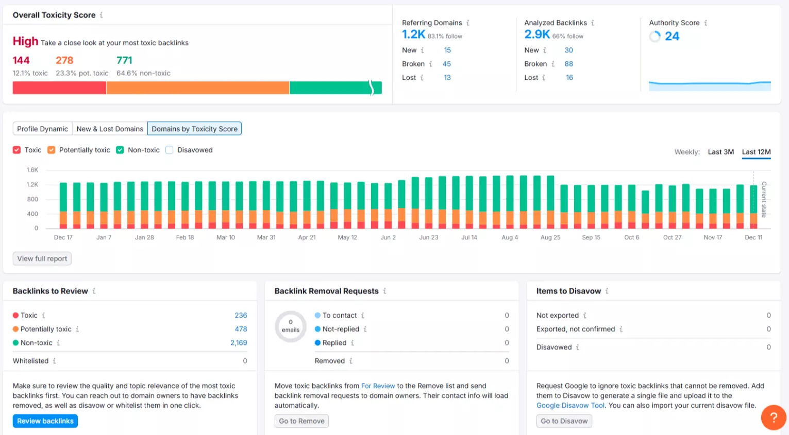
Task: Open the Referring Domains info tooltip icon
Action: tap(469, 23)
